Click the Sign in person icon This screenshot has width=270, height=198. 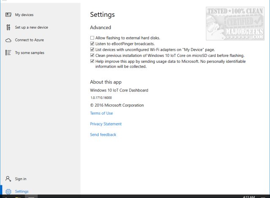pyautogui.click(x=8, y=179)
